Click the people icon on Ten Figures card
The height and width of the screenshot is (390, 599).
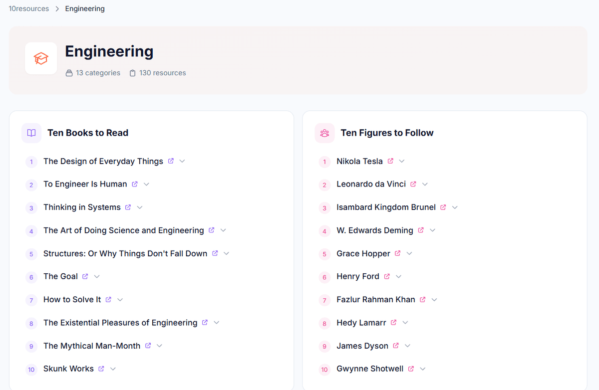324,133
